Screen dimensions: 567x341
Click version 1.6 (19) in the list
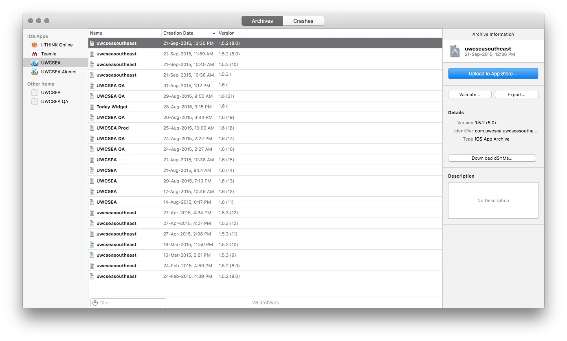coord(226,117)
